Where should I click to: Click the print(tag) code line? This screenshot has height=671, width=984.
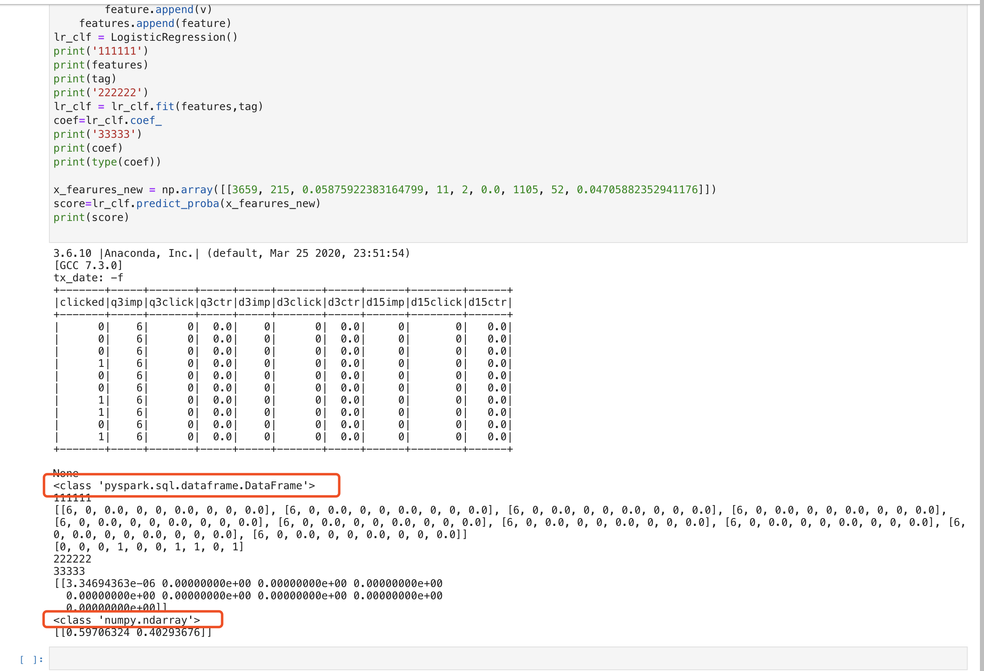point(84,79)
